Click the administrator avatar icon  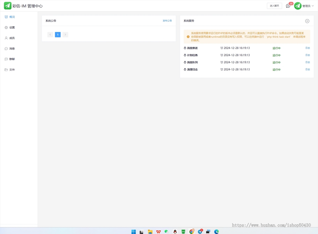click(298, 6)
